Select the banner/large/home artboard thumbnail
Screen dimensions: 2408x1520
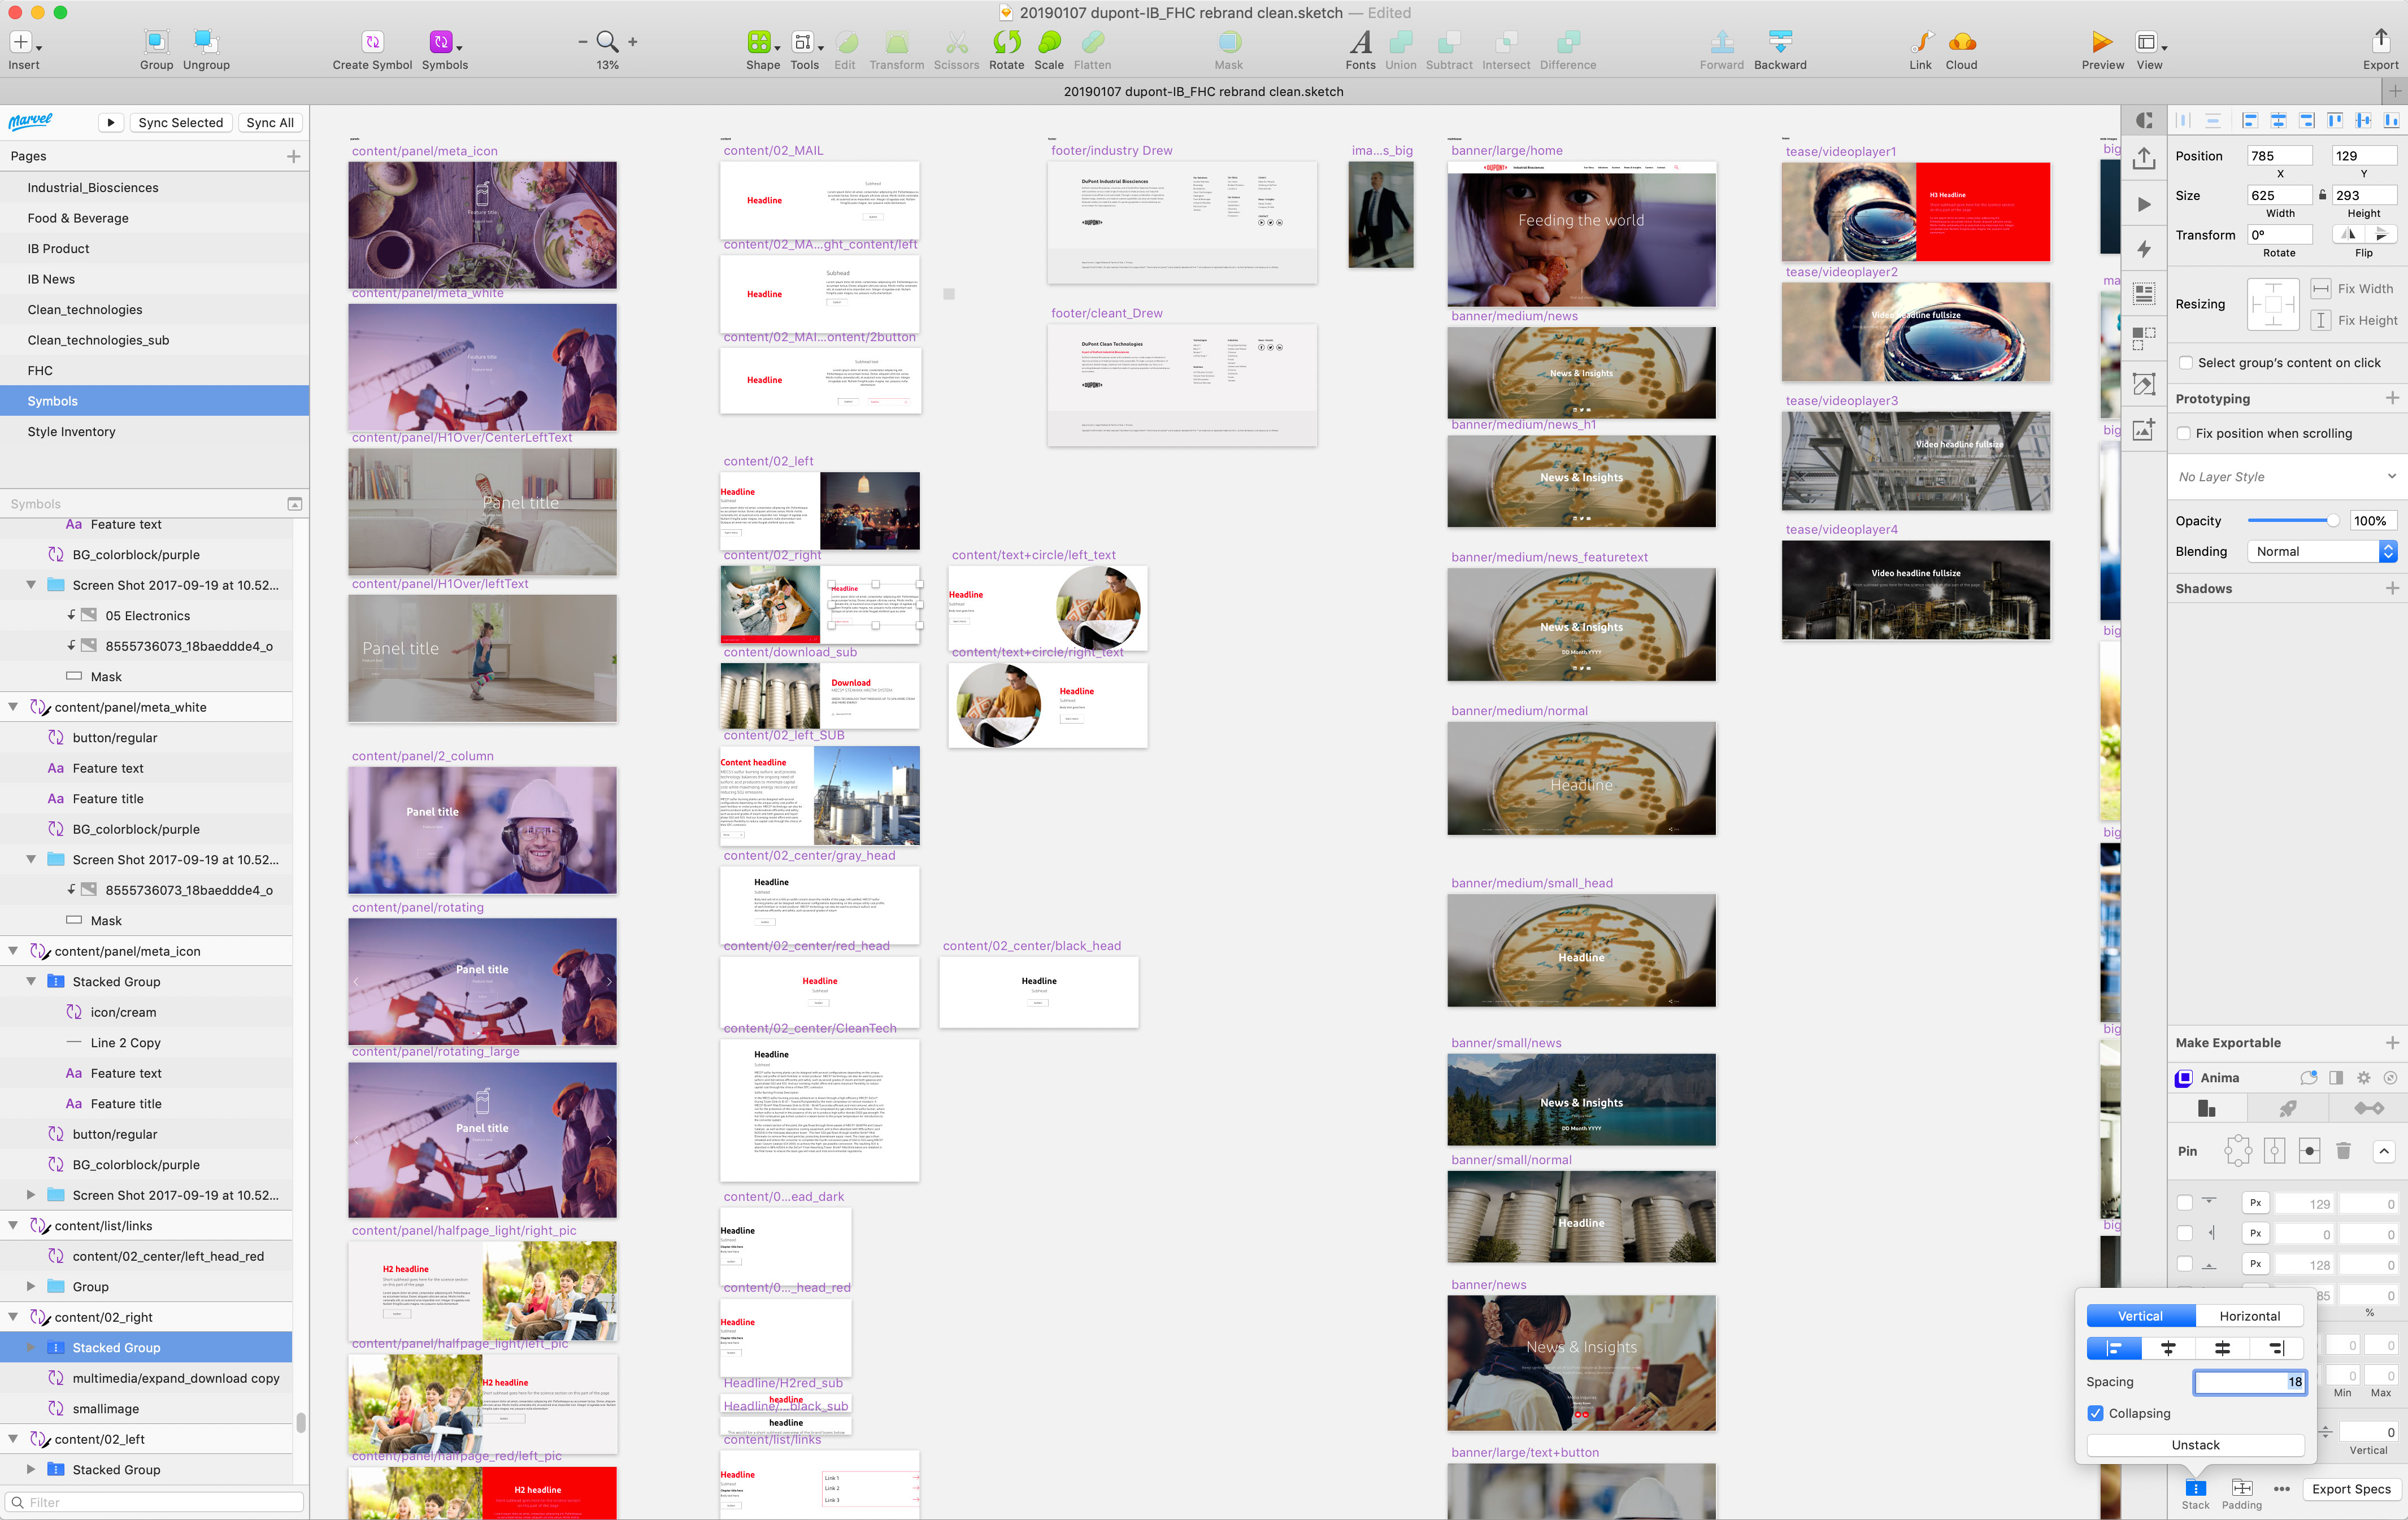click(1581, 234)
